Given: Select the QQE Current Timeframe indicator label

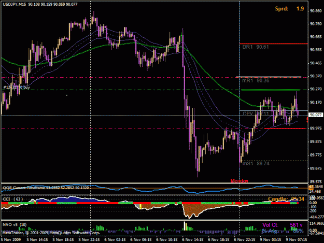Looking at the screenshot, I should [46, 188].
